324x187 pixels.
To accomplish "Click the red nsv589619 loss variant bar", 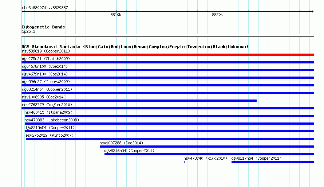I will pos(167,55).
